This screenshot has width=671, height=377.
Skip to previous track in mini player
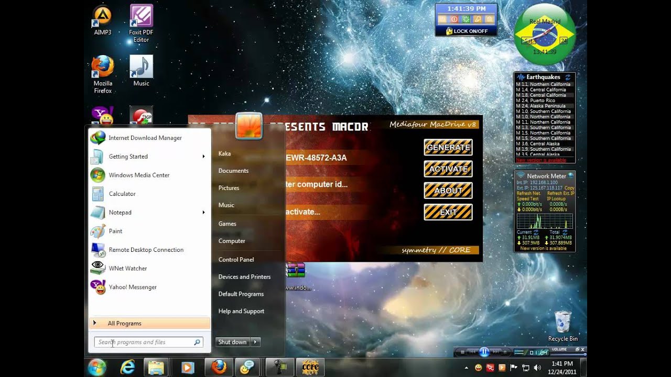point(472,352)
